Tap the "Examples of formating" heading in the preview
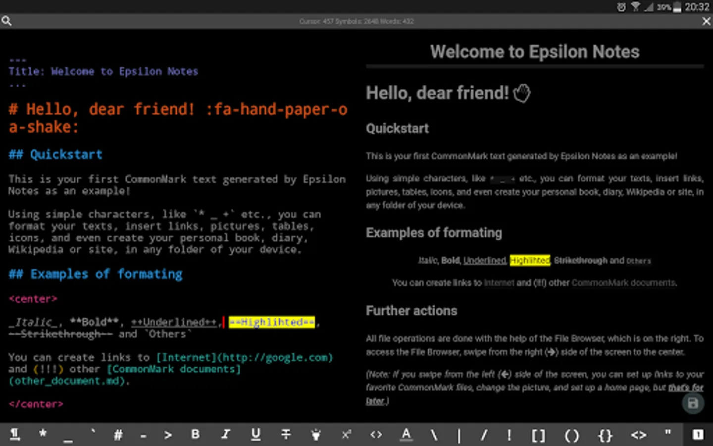 pos(434,233)
